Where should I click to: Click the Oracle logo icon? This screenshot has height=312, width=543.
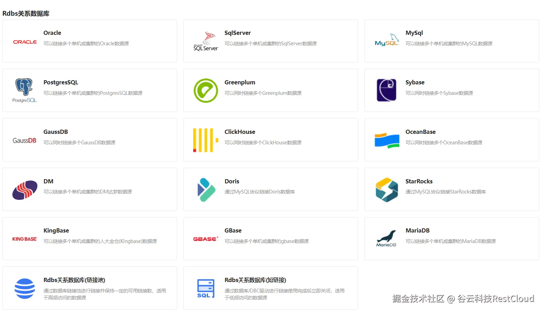click(25, 42)
